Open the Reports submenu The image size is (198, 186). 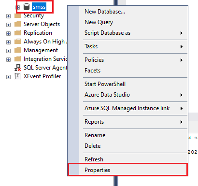click(127, 122)
